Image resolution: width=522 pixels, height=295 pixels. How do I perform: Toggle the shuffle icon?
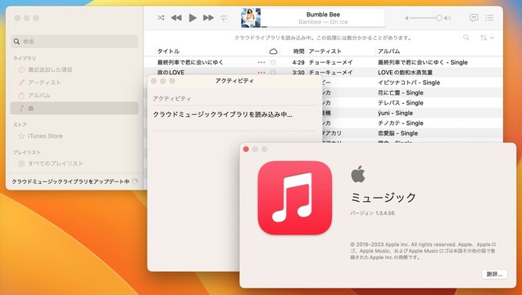(x=161, y=18)
